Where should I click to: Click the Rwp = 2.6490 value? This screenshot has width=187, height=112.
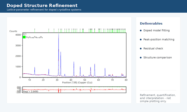(31, 91)
